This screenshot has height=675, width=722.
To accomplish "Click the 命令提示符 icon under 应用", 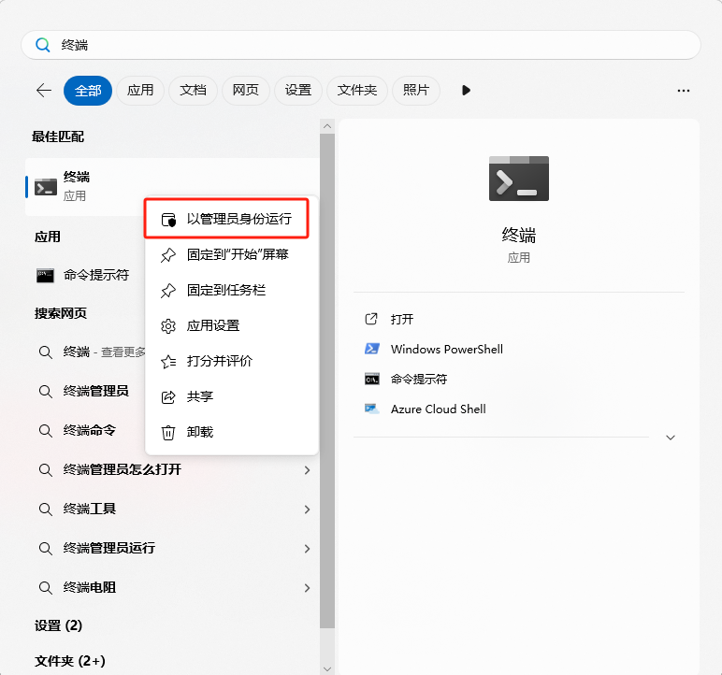I will pyautogui.click(x=45, y=276).
